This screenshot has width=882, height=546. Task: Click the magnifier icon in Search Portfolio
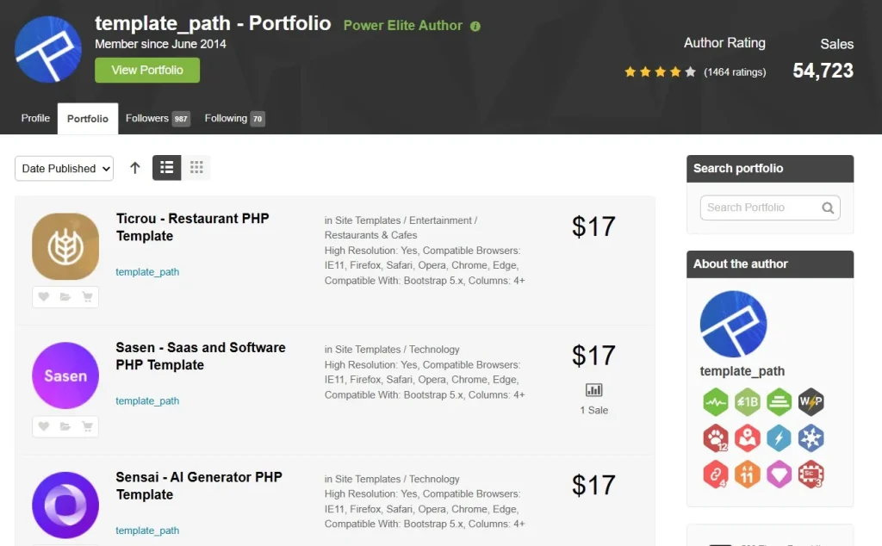coord(828,208)
